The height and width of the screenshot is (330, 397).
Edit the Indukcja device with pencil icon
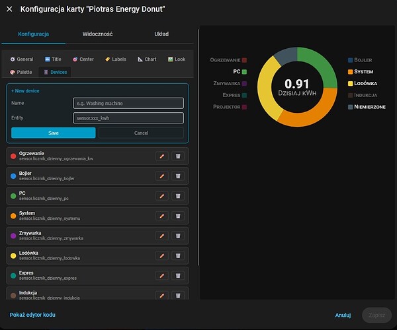162,295
